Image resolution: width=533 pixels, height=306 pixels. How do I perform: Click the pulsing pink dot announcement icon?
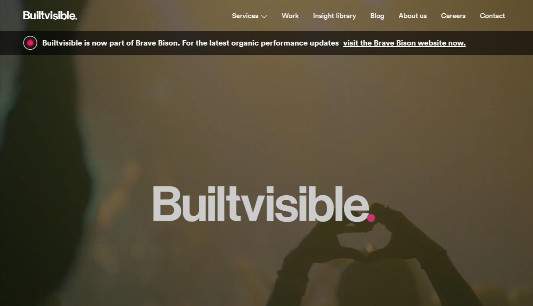point(30,43)
